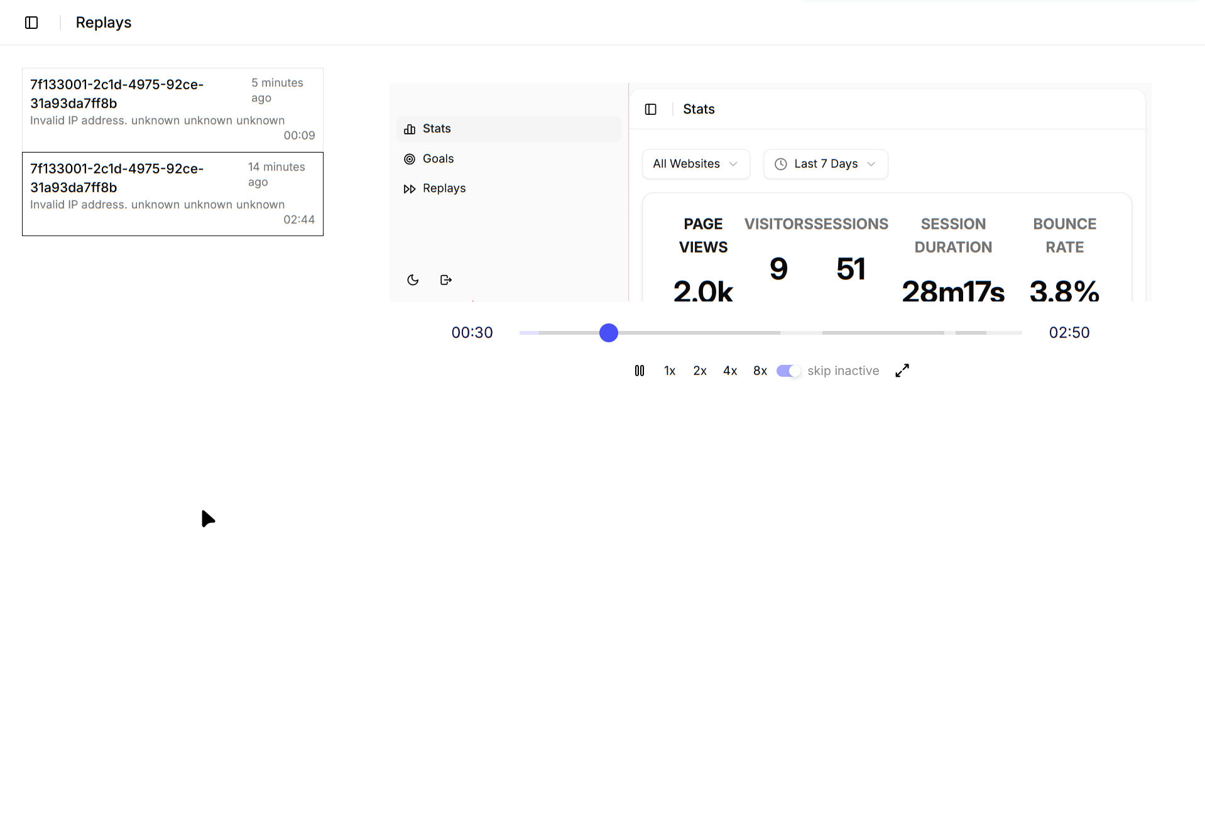Image resolution: width=1205 pixels, height=839 pixels.
Task: Click the Goals target icon
Action: pos(410,160)
